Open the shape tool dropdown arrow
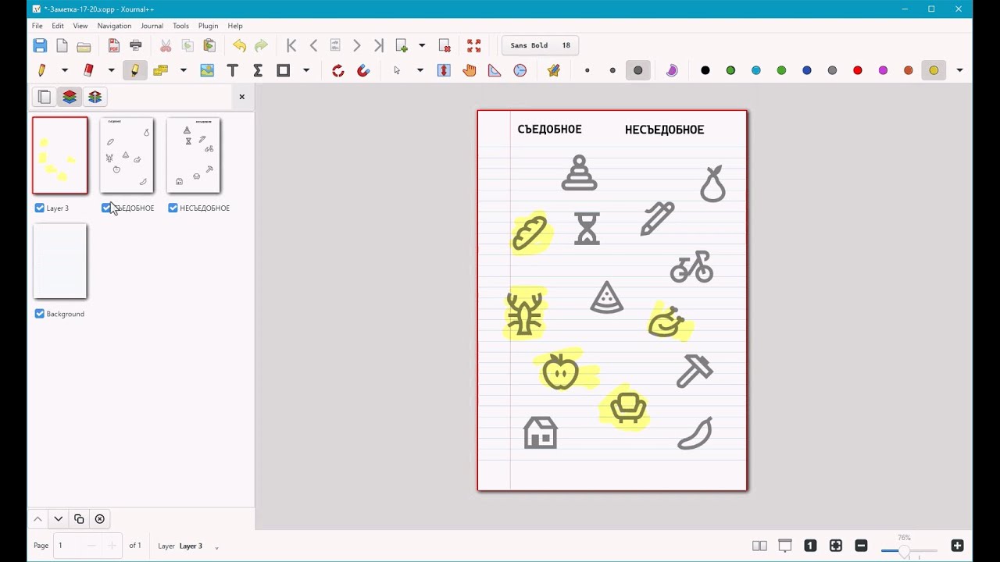Image resolution: width=1000 pixels, height=562 pixels. click(x=306, y=70)
